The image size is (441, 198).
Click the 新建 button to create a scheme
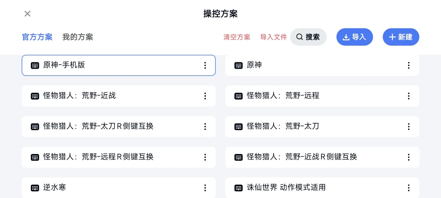pyautogui.click(x=401, y=37)
